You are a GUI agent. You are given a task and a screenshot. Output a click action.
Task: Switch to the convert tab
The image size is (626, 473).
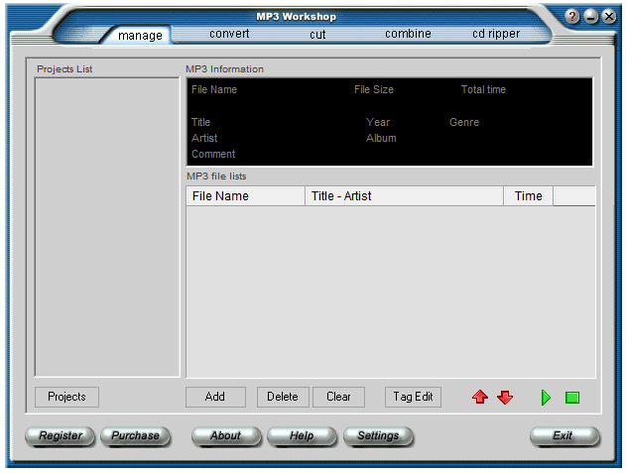229,34
